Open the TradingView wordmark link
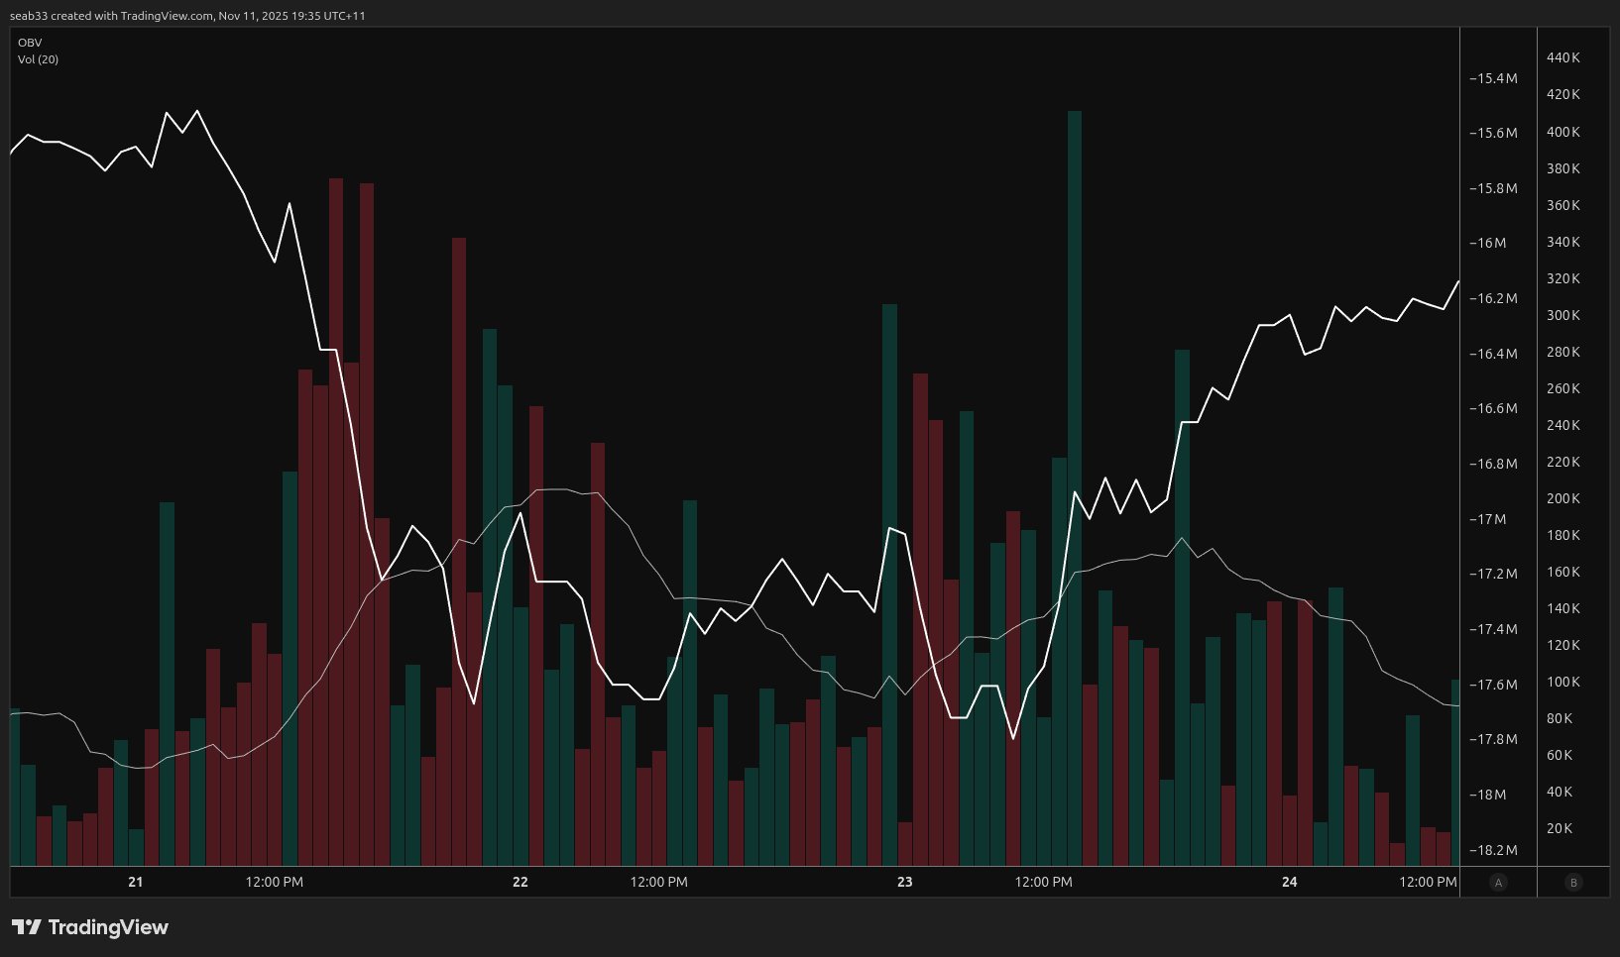 pos(108,927)
